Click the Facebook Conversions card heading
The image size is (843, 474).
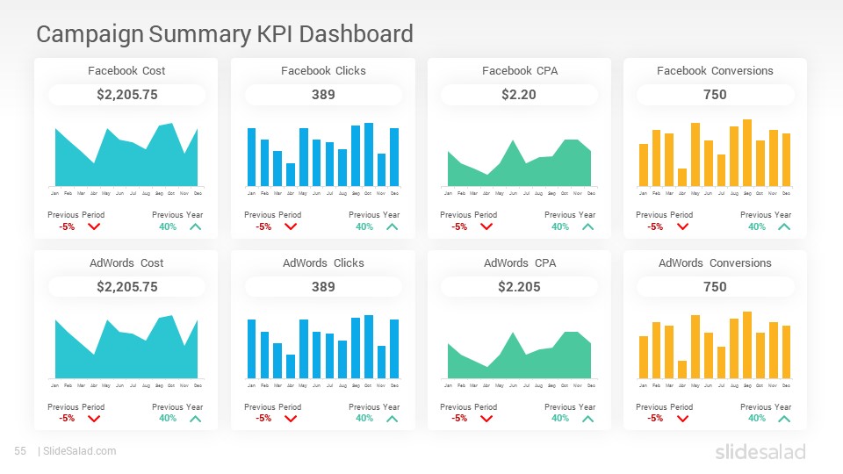click(715, 71)
